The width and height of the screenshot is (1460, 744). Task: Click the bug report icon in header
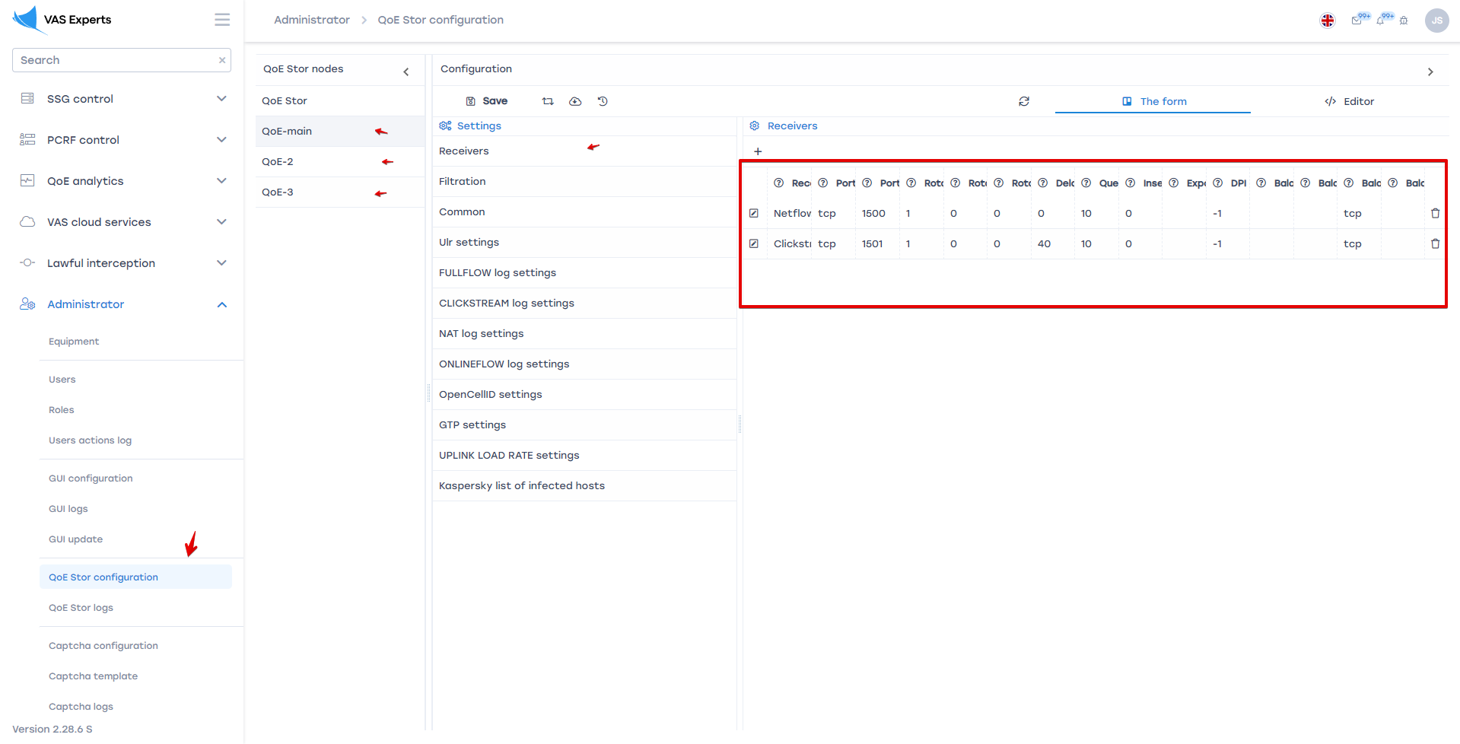(1404, 21)
